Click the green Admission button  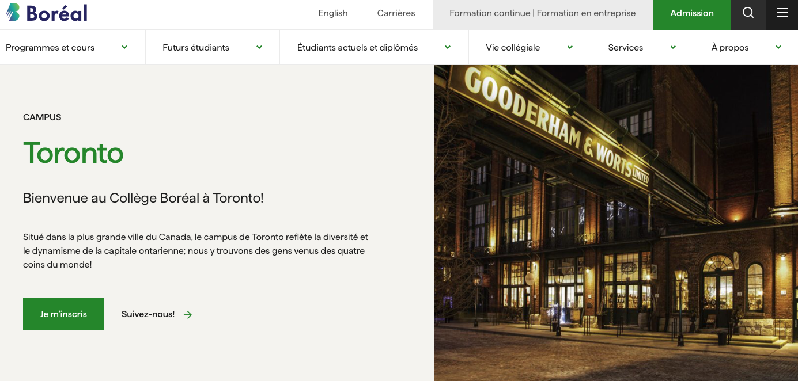click(x=692, y=14)
